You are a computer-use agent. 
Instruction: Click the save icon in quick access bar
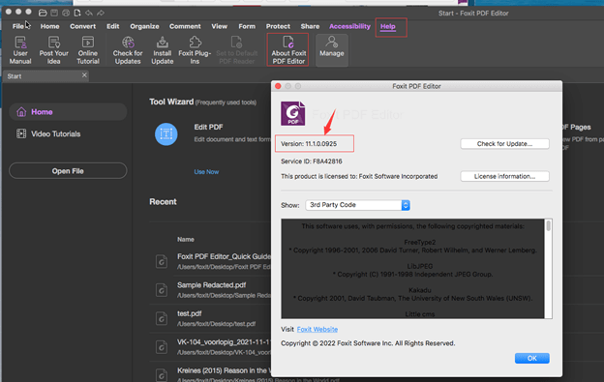(54, 14)
